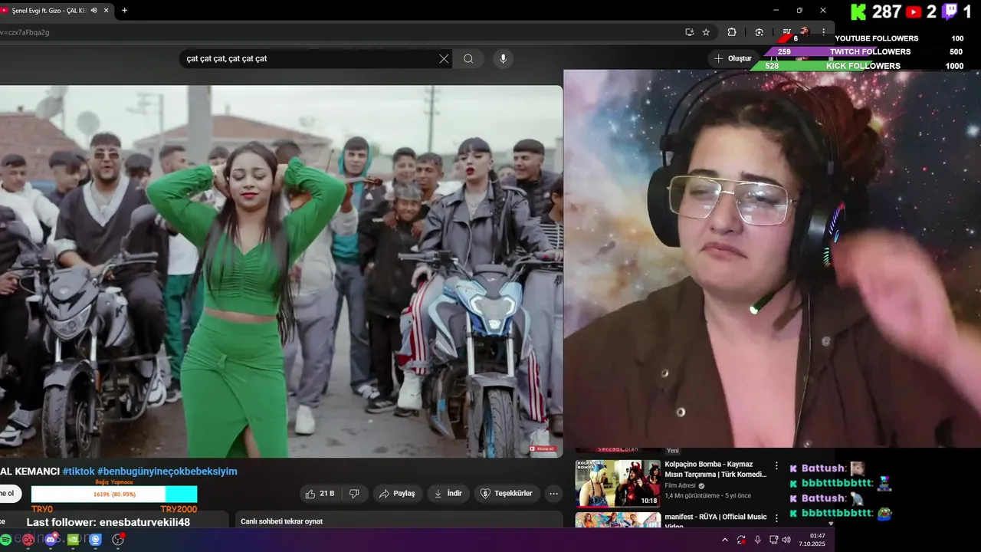Click the Teşekkürler thanks button

point(507,494)
